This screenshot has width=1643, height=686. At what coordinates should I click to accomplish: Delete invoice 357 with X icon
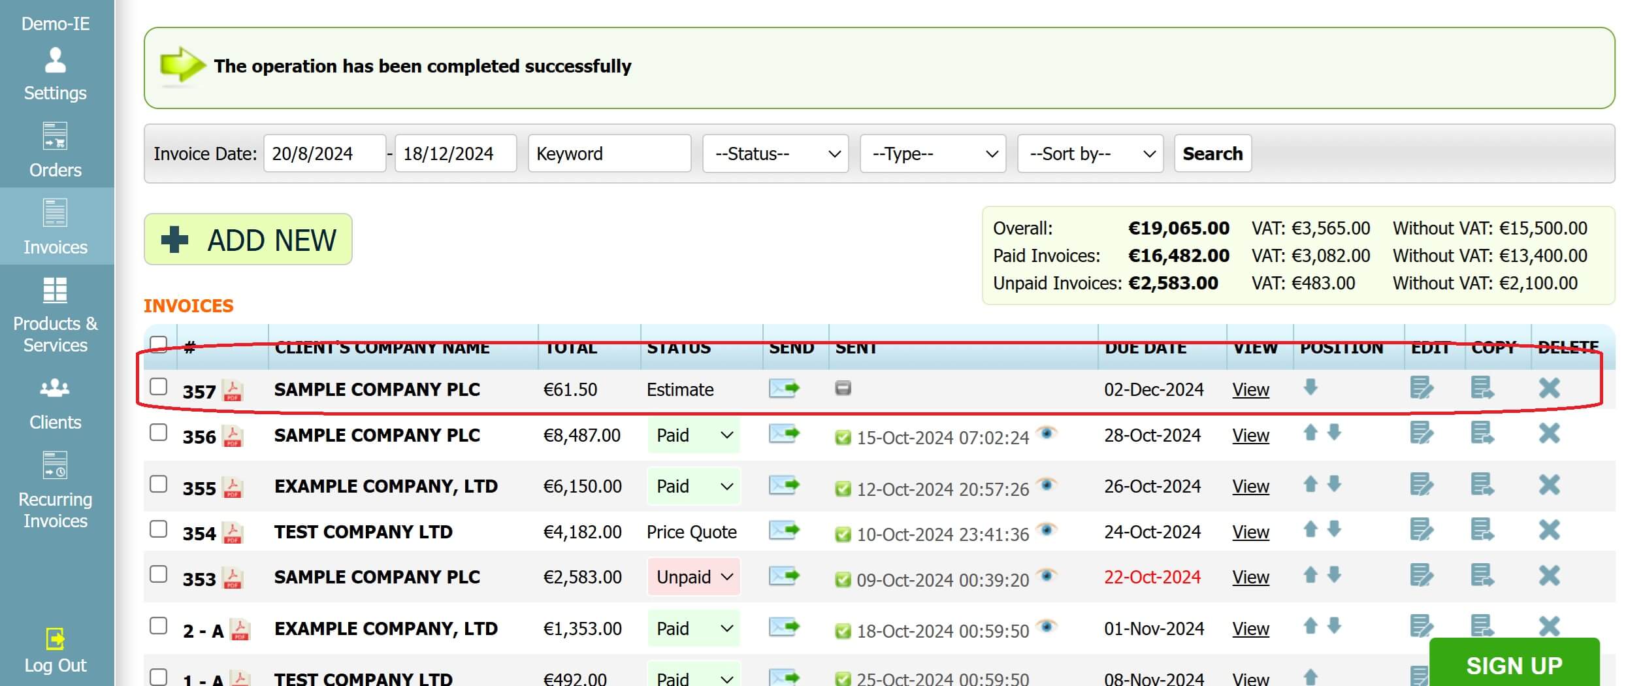[1549, 387]
